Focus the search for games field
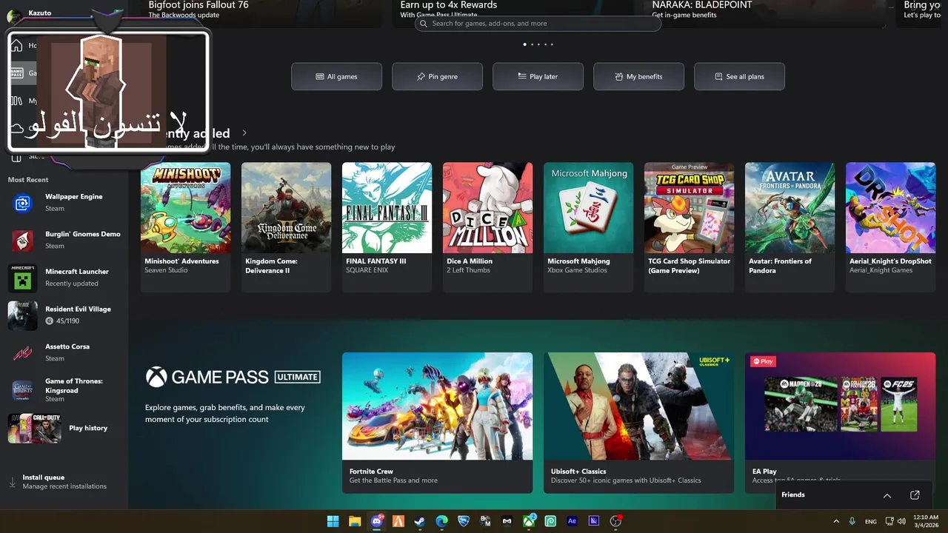 pos(538,24)
